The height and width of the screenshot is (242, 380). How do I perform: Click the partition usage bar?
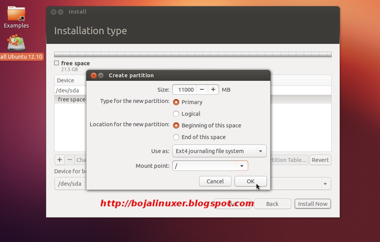click(x=193, y=55)
